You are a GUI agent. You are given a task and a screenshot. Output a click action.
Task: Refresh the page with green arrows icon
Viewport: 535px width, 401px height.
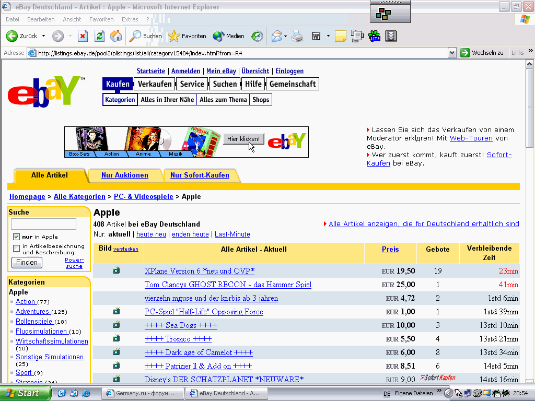[x=99, y=36]
